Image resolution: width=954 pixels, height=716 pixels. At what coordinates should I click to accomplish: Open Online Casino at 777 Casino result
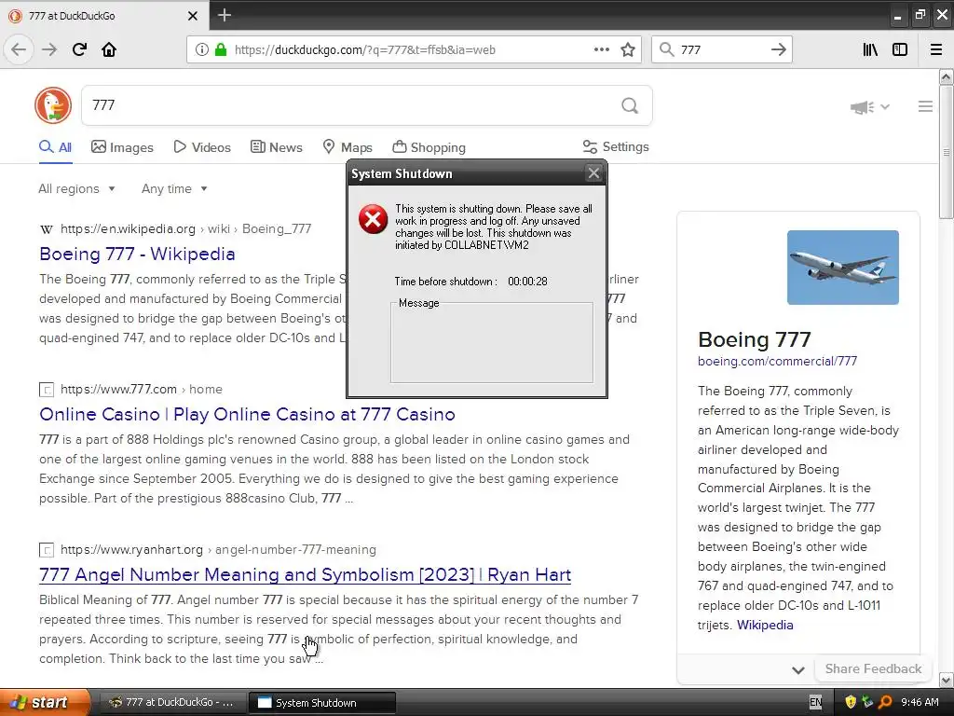click(x=247, y=415)
